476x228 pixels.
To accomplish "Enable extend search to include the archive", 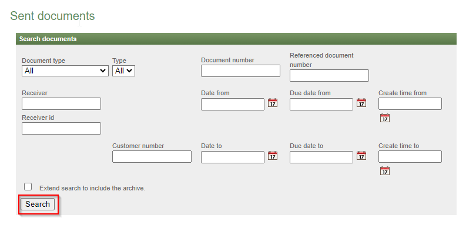I will (28, 186).
